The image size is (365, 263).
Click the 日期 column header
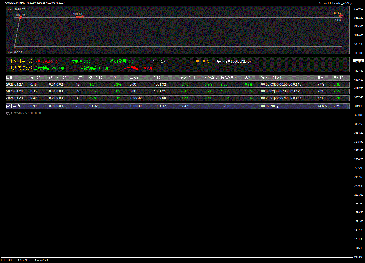9,78
